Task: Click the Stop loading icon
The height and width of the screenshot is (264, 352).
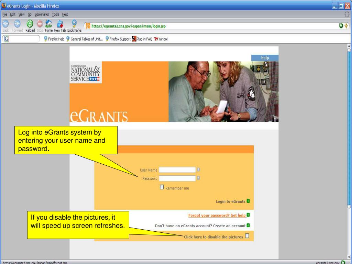Action: [40, 24]
